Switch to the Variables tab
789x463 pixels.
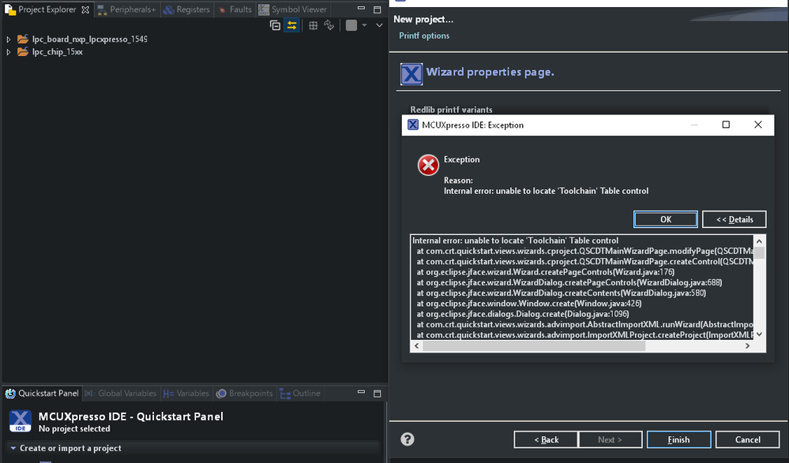coord(186,393)
